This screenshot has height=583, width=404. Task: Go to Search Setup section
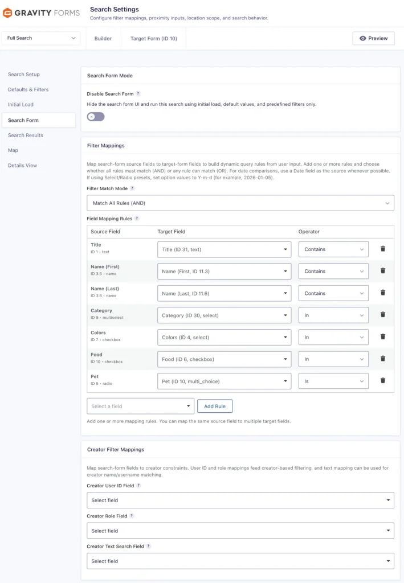pyautogui.click(x=24, y=75)
